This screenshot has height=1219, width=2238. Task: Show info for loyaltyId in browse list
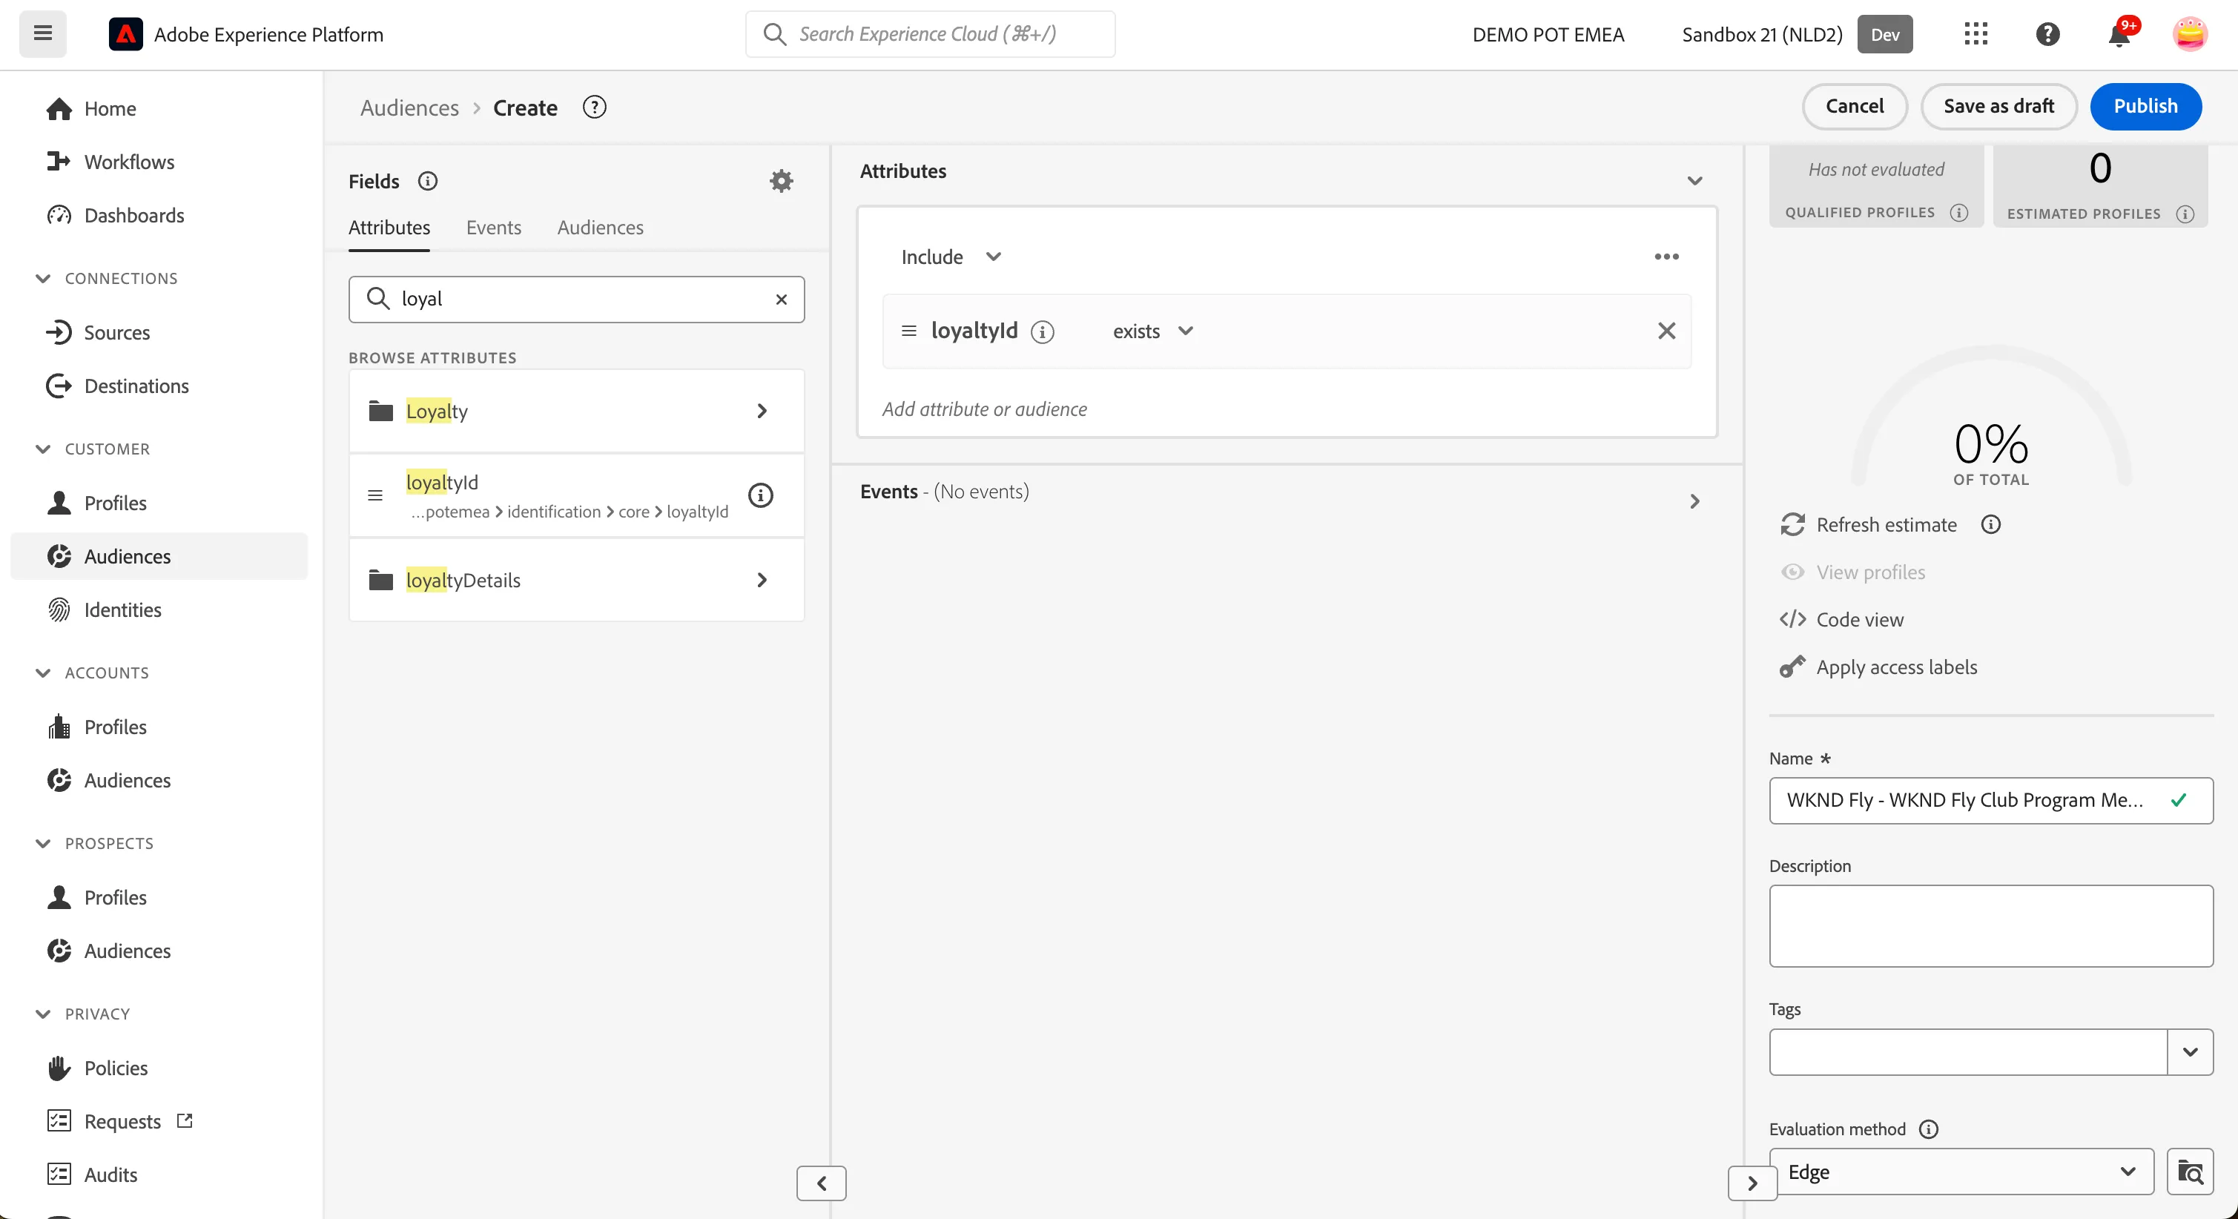pyautogui.click(x=760, y=495)
